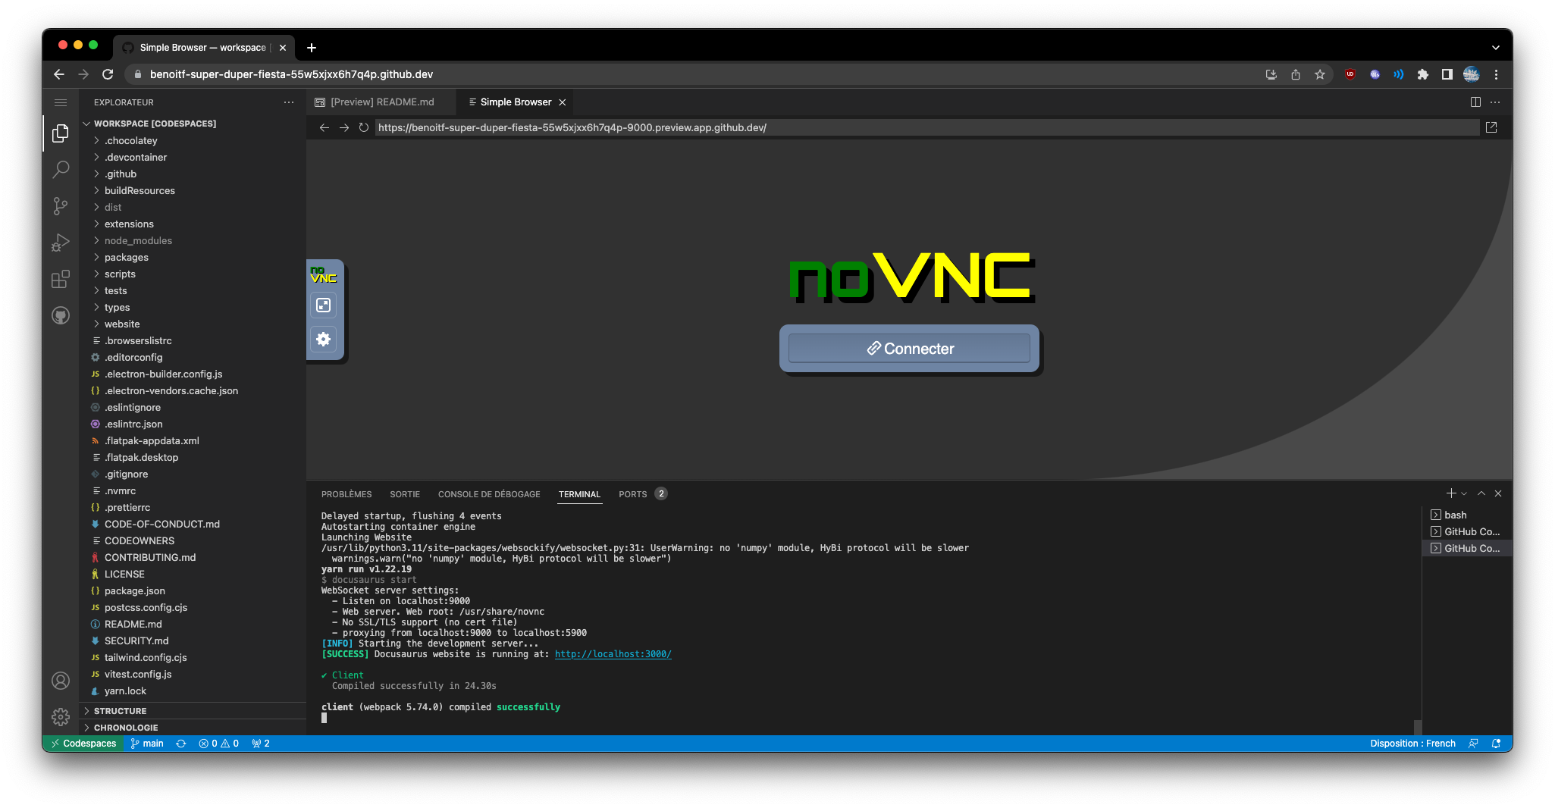1555x808 pixels.
Task: Create a new terminal with the plus icon
Action: pyautogui.click(x=1450, y=493)
